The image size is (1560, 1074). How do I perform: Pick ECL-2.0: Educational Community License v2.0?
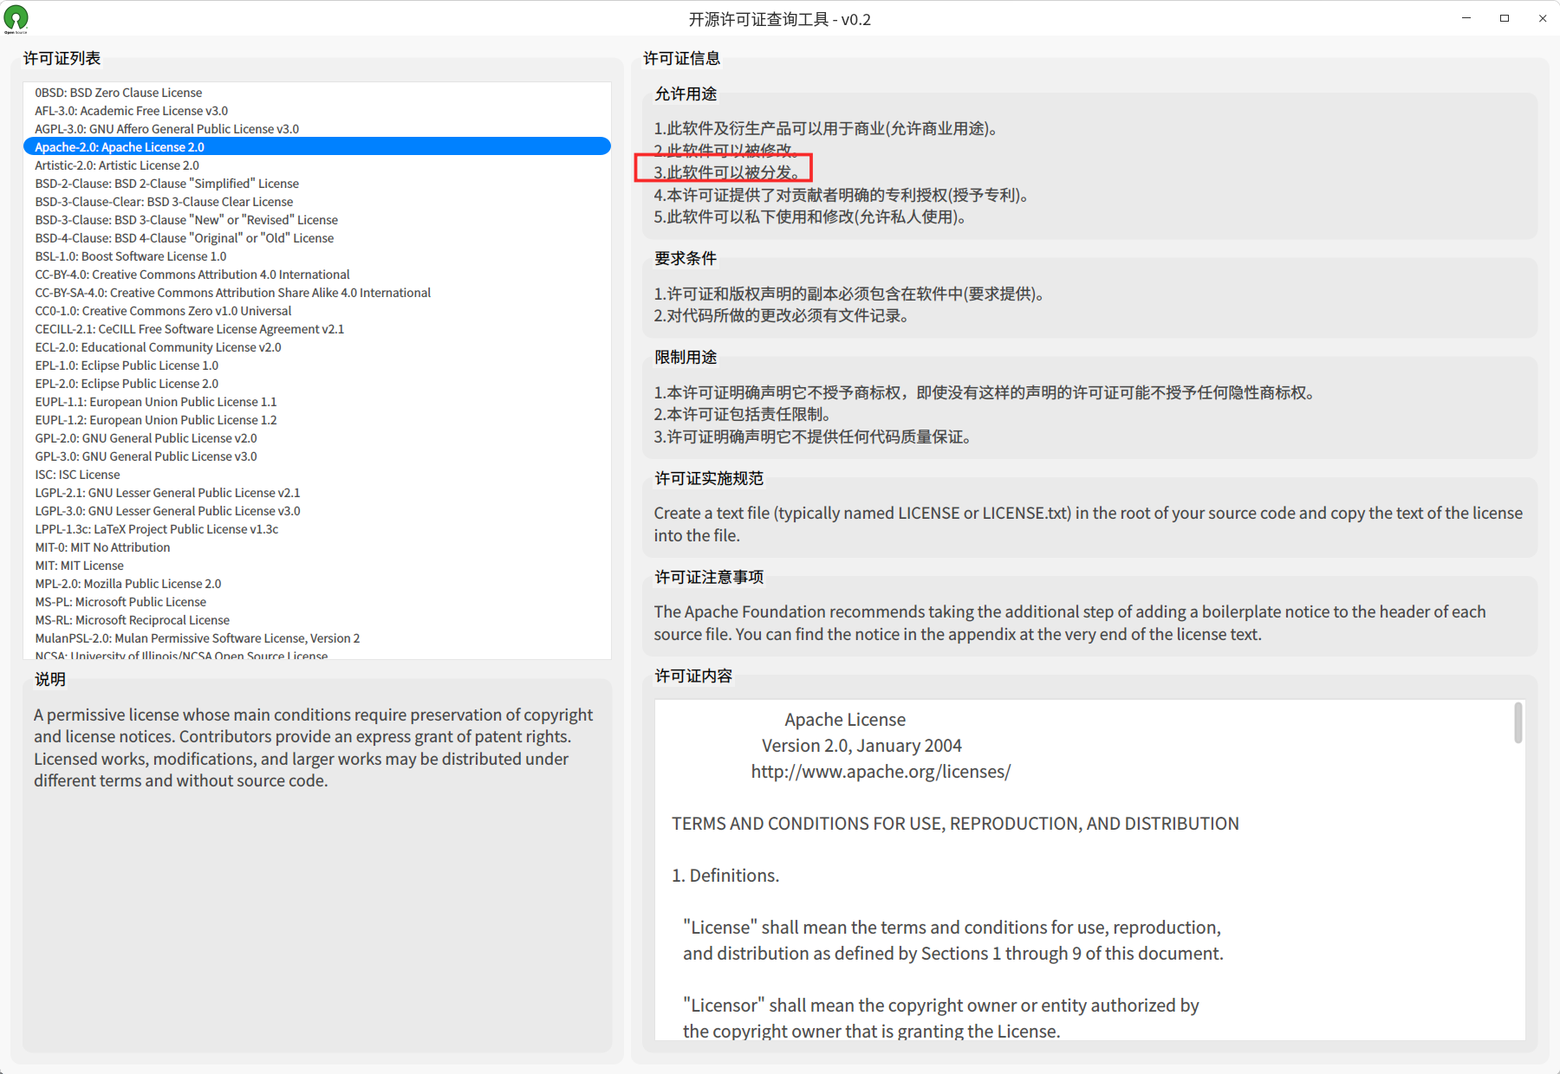point(317,347)
